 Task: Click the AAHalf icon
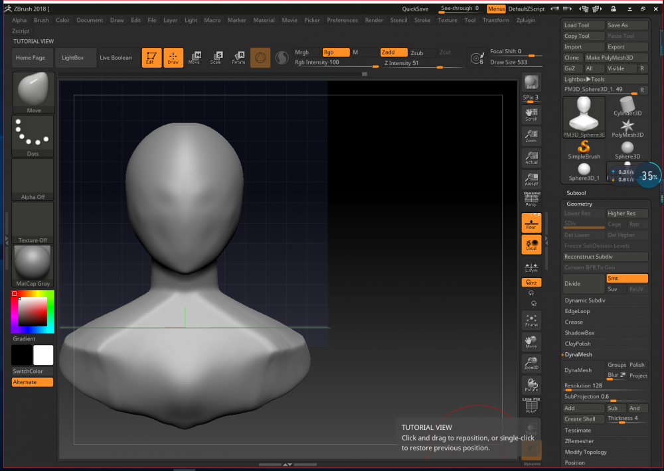tap(531, 179)
